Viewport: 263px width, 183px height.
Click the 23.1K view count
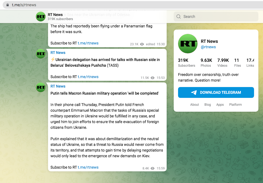pyautogui.click(x=134, y=44)
